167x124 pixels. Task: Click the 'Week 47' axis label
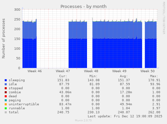tap(63, 71)
